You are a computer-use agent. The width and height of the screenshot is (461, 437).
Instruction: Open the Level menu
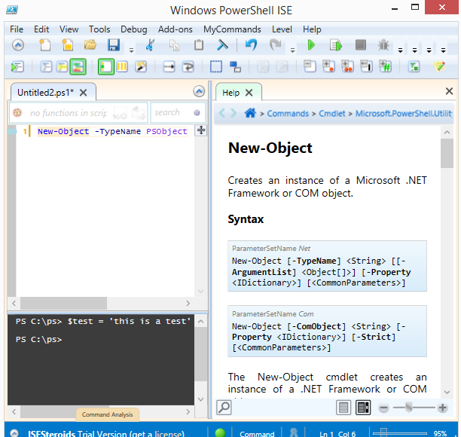[282, 29]
